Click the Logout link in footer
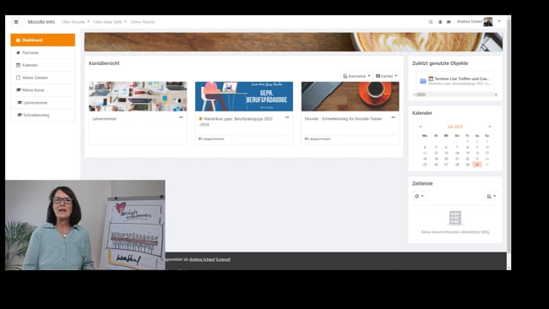 223,260
